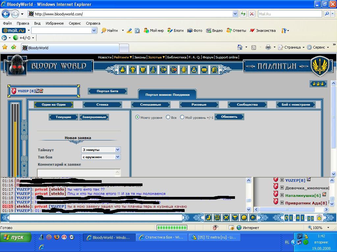Open the envelope mail icon

coord(204,70)
